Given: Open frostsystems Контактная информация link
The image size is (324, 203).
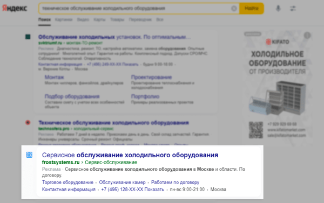Looking at the screenshot, I should coord(69,190).
